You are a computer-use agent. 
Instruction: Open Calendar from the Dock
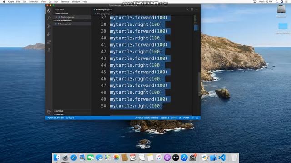point(133,158)
